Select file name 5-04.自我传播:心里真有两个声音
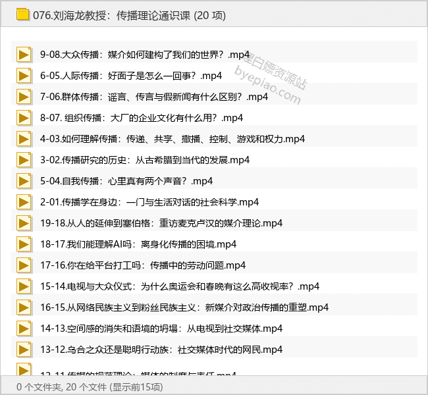The image size is (428, 395). click(x=126, y=181)
